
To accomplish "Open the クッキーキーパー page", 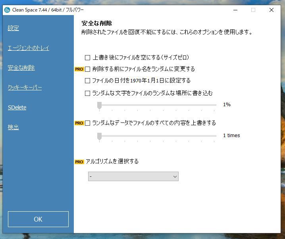I will (25, 88).
